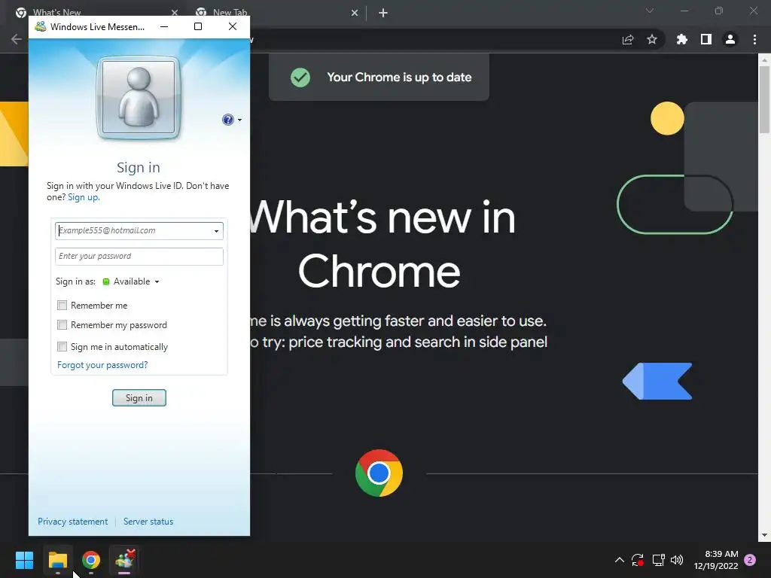Screen dimensions: 771x578
Task: Click the share this page icon in Chrome
Action: coord(628,39)
